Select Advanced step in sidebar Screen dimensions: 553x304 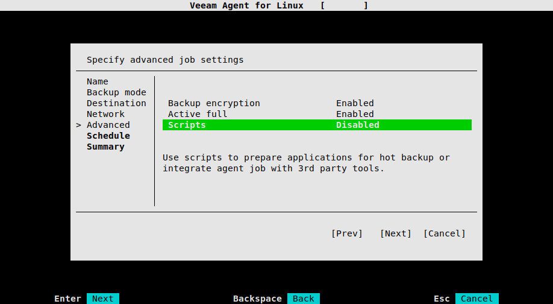[x=108, y=125]
